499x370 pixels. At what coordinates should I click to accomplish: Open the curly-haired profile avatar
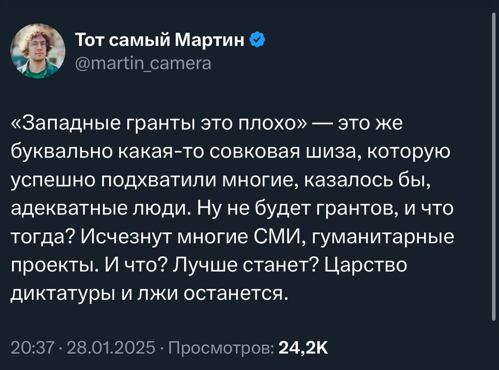tap(38, 51)
